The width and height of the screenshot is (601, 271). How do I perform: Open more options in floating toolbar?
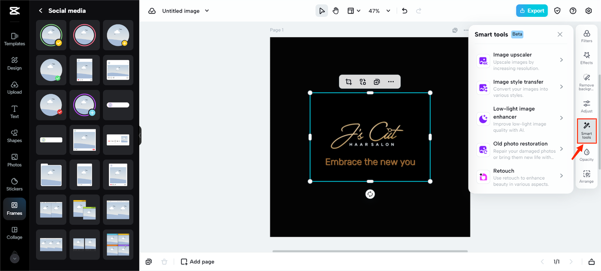(391, 82)
